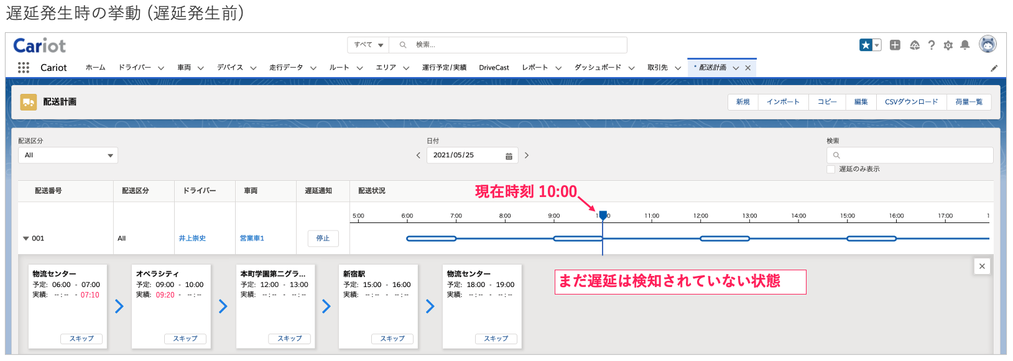
Task: Click the 15:00-16:00 timeline bar
Action: [872, 239]
